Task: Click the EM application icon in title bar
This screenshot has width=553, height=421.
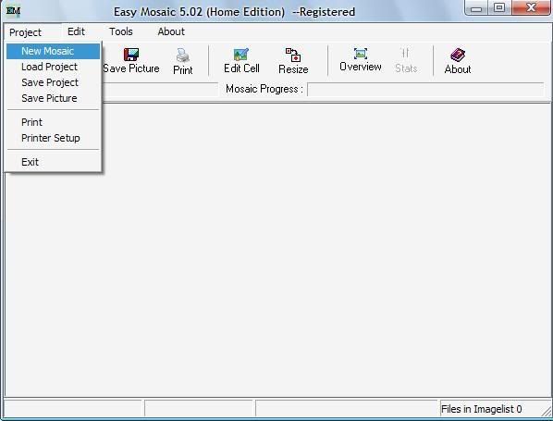Action: tap(13, 11)
